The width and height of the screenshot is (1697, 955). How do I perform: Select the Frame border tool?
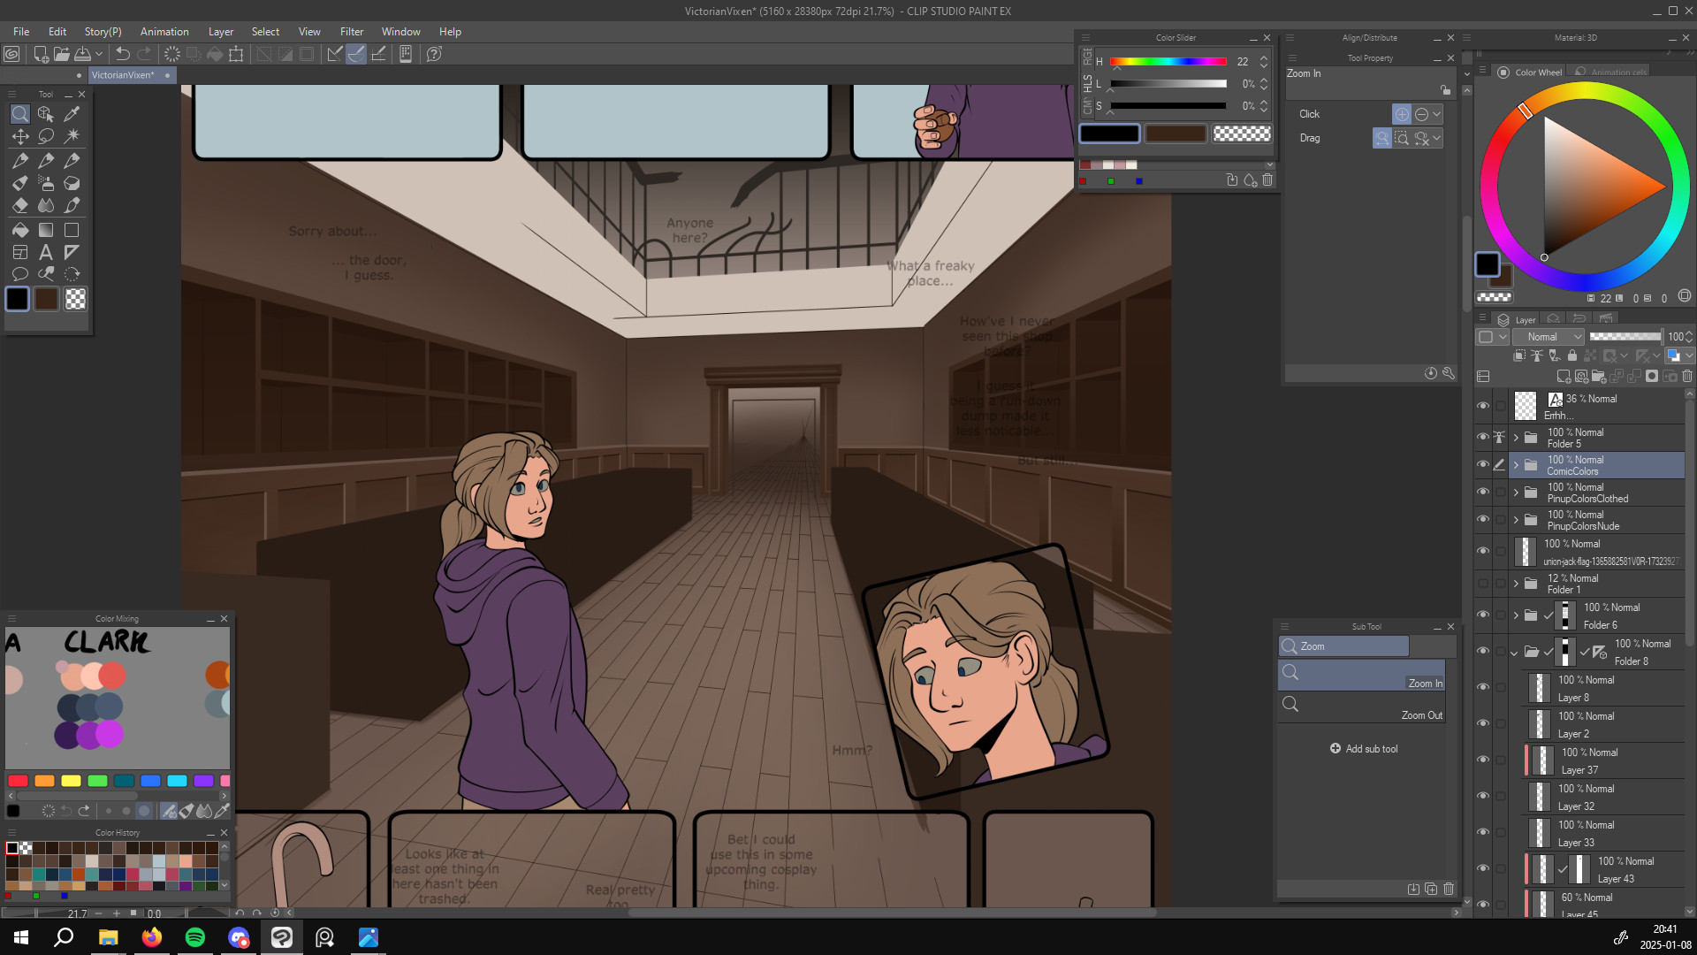click(x=19, y=252)
